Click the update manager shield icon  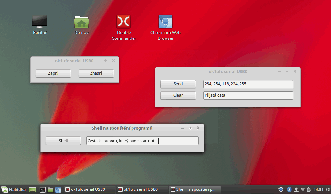click(x=281, y=189)
